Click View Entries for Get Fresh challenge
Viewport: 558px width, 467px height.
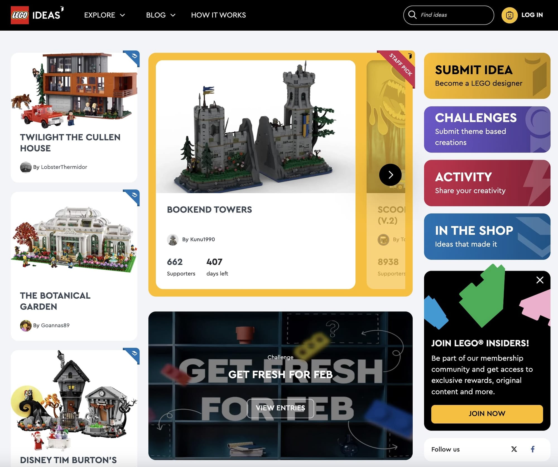(280, 408)
